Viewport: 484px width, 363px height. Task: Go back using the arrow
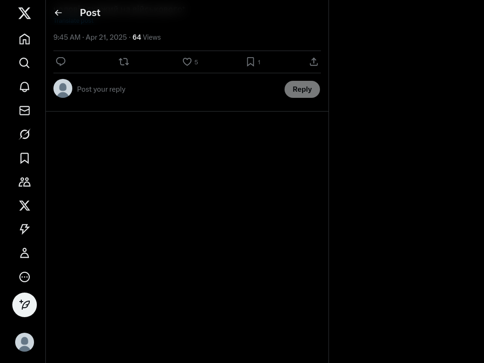pos(58,13)
